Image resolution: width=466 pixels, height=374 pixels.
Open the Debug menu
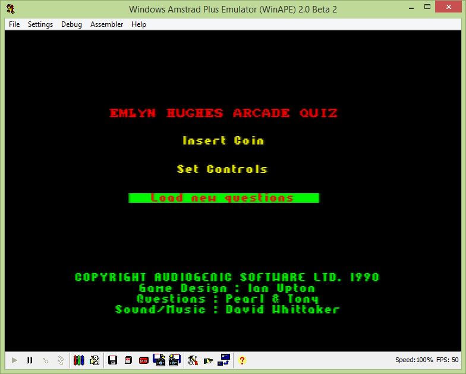(x=71, y=24)
